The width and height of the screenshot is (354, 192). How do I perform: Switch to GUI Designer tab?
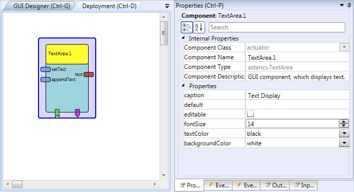coord(42,6)
